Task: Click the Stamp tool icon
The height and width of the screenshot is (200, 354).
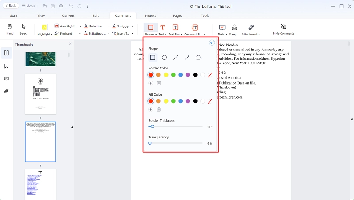Action: coord(235,27)
